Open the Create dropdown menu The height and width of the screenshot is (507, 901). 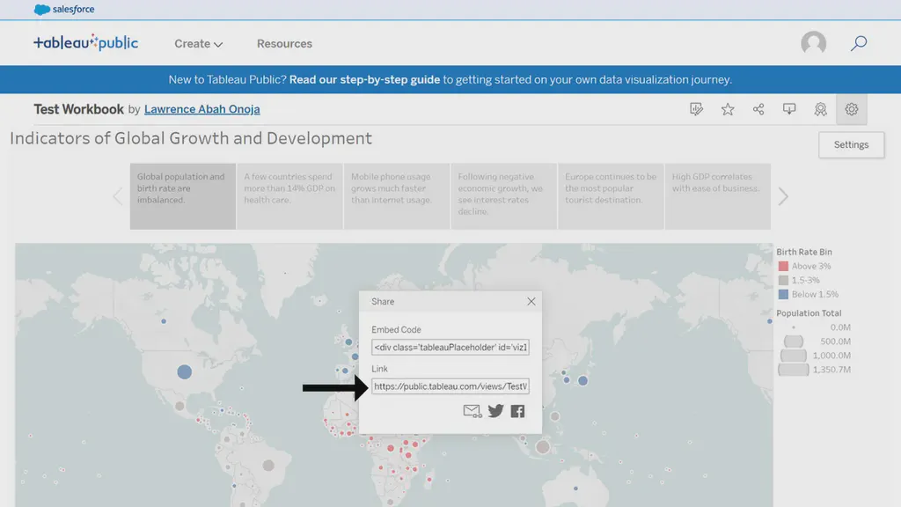click(x=198, y=43)
